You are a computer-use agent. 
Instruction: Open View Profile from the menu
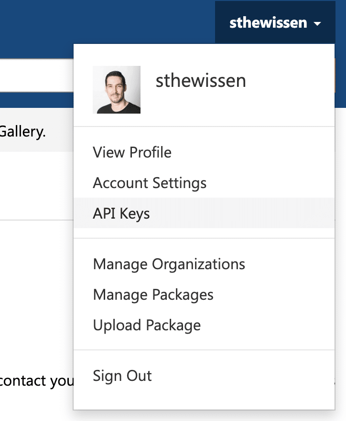click(132, 152)
